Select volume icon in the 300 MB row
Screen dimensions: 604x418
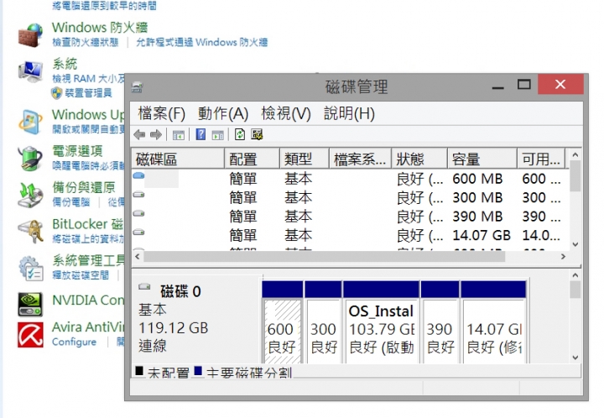point(138,195)
